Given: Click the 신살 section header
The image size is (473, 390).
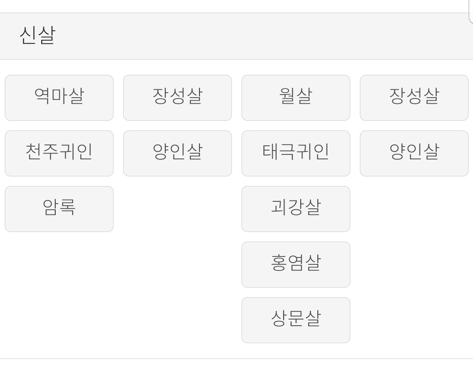Looking at the screenshot, I should [x=237, y=36].
